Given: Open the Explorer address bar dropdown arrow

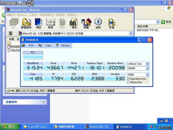Looking at the screenshot, I should [x=158, y=22].
